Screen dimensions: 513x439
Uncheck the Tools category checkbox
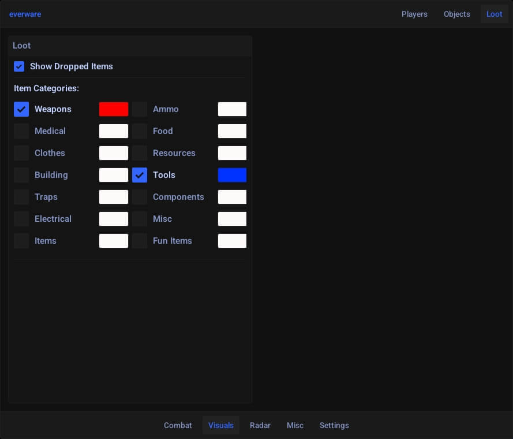pos(140,175)
